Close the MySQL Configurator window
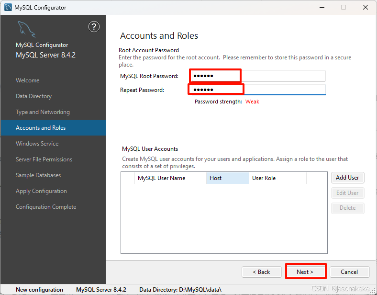Viewport: 377px width, 295px height. point(365,8)
